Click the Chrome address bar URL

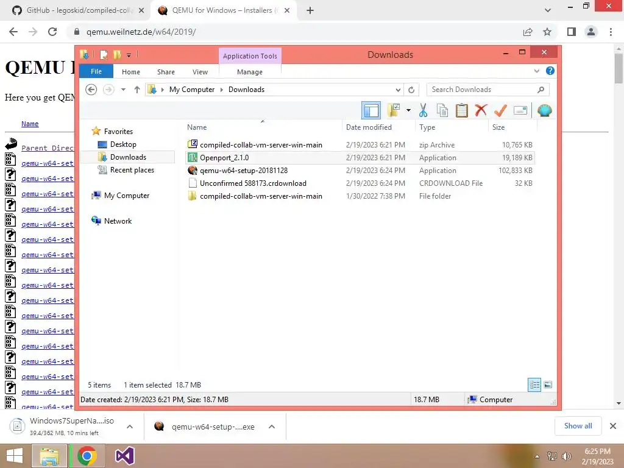click(141, 32)
